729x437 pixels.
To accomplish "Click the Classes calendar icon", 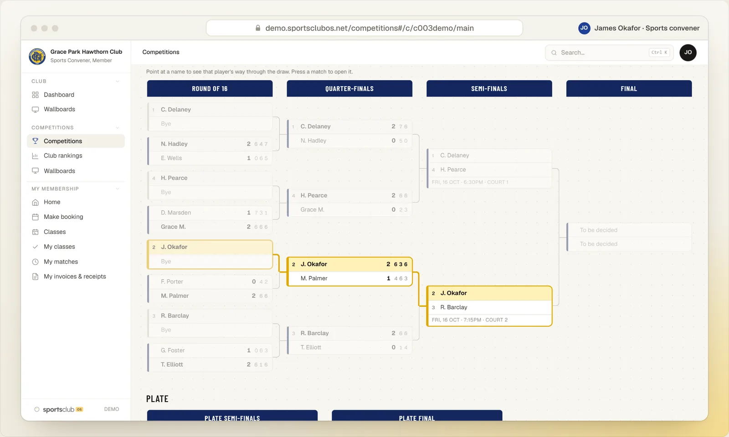I will pyautogui.click(x=35, y=232).
